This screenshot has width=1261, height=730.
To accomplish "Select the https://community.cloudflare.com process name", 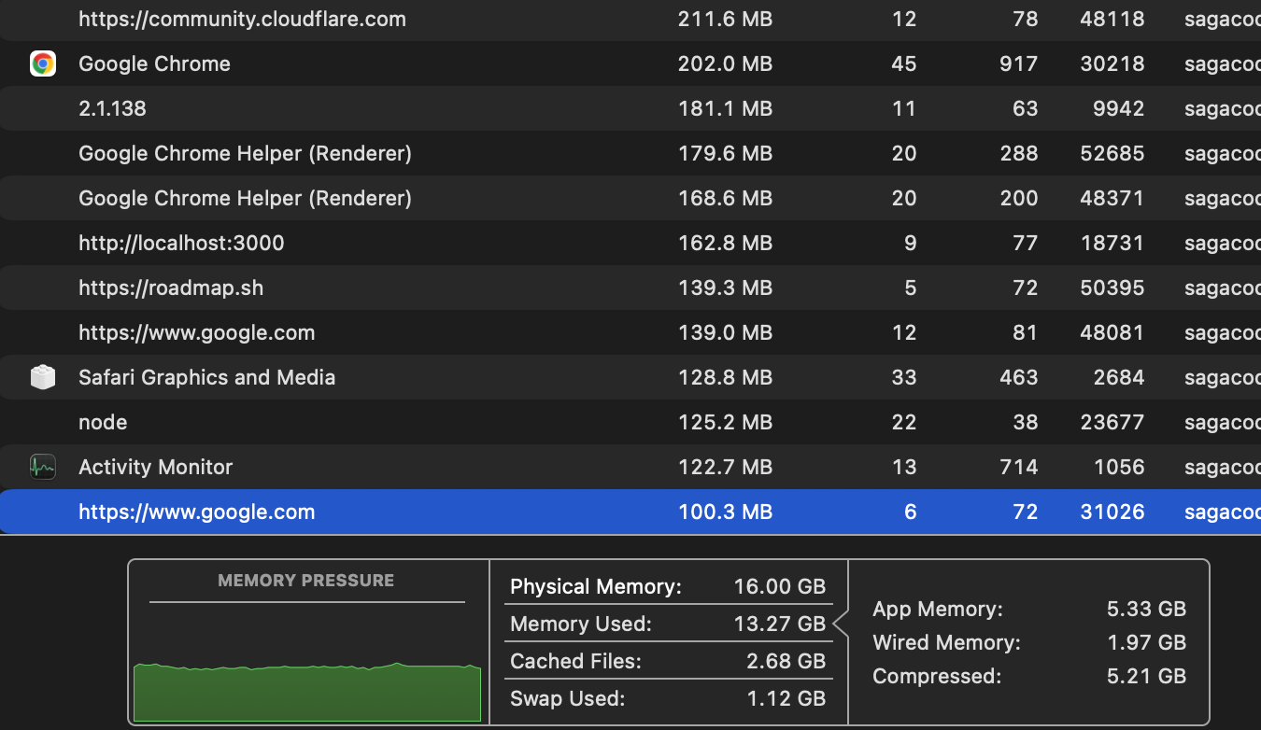I will (x=242, y=19).
